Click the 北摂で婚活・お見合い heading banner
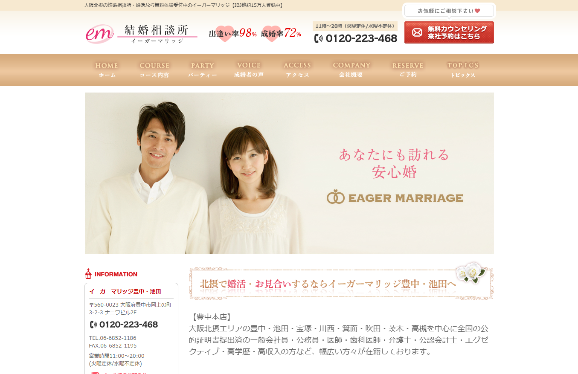578x374 pixels. (341, 284)
